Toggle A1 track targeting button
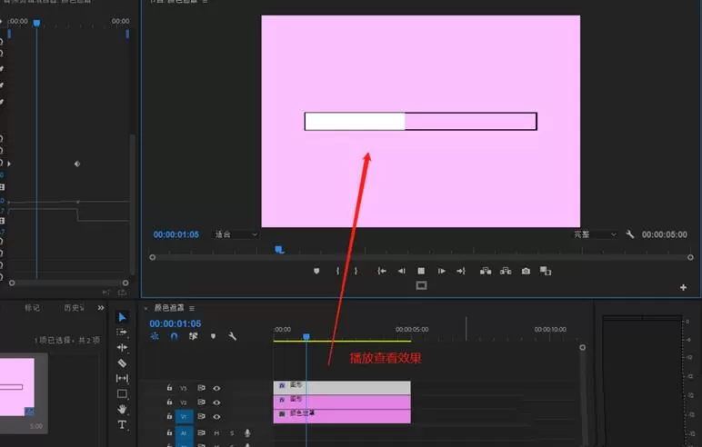 [184, 433]
